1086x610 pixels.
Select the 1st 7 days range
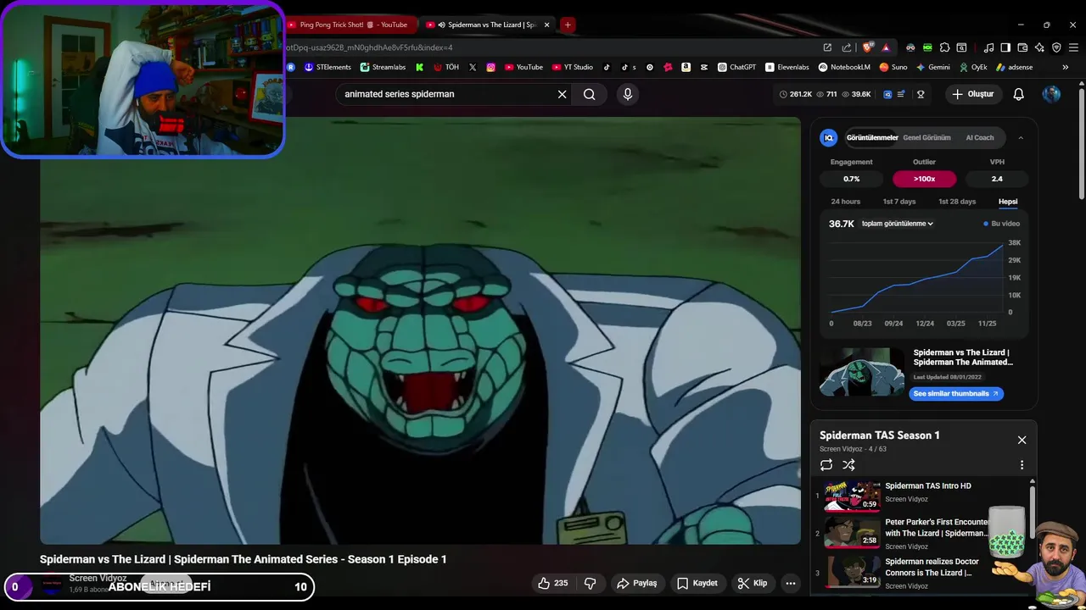[x=899, y=202]
